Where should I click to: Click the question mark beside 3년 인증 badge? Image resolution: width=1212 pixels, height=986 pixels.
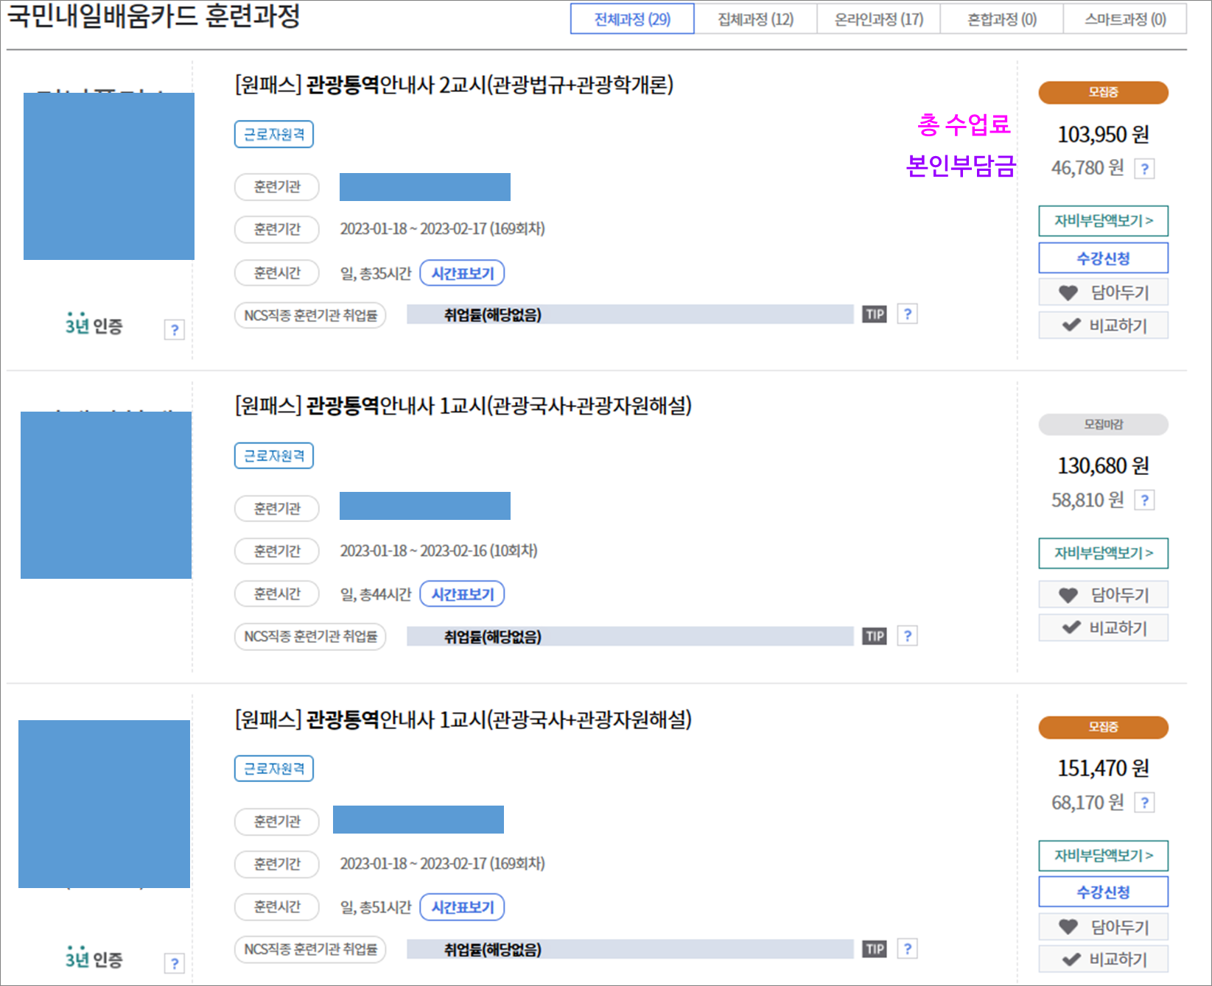[x=174, y=330]
